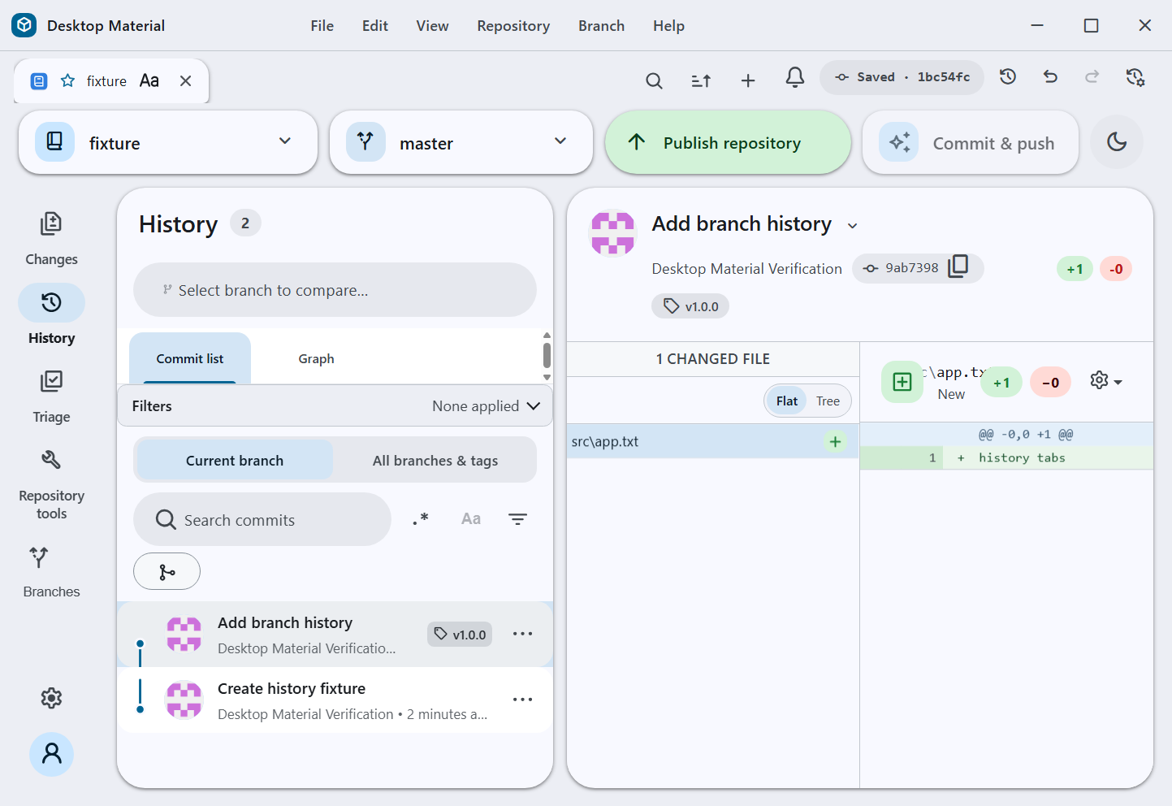Select the Add branch history commit row

click(335, 635)
